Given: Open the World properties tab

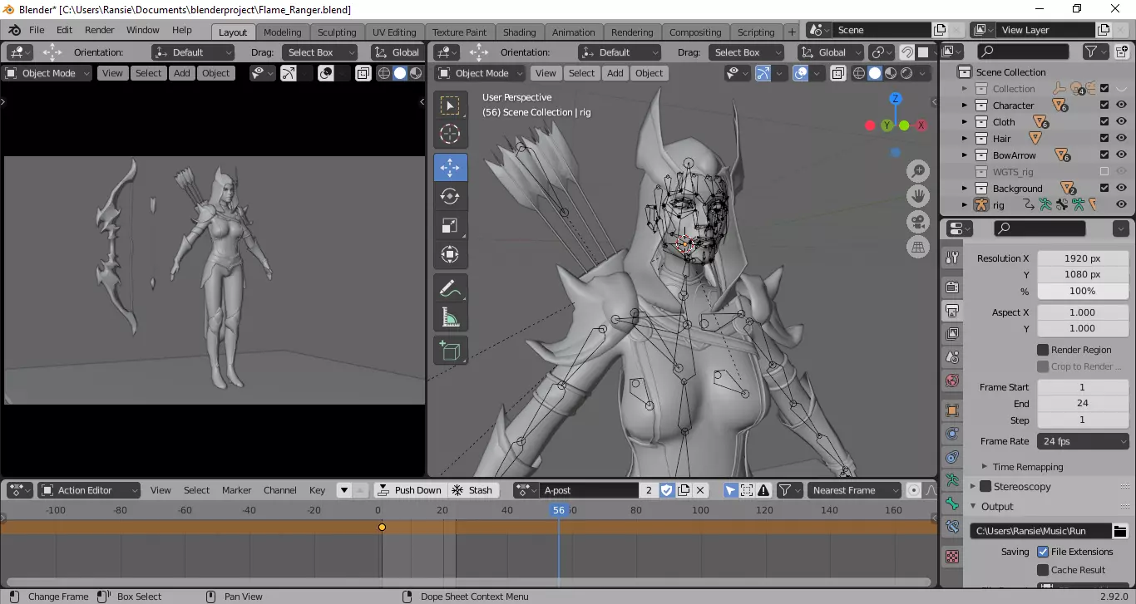Looking at the screenshot, I should pyautogui.click(x=952, y=381).
